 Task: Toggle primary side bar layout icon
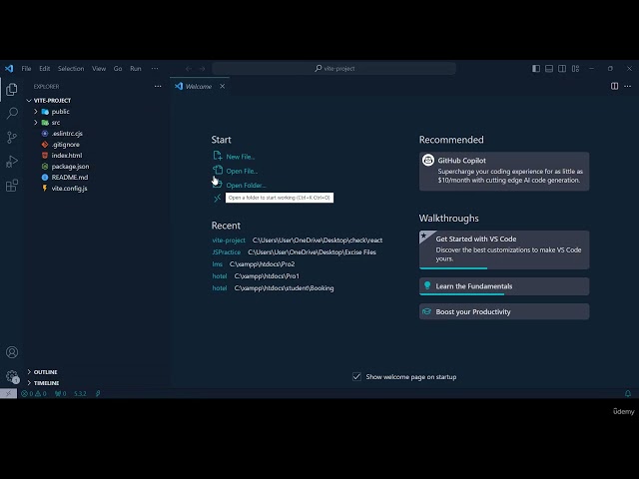click(536, 69)
